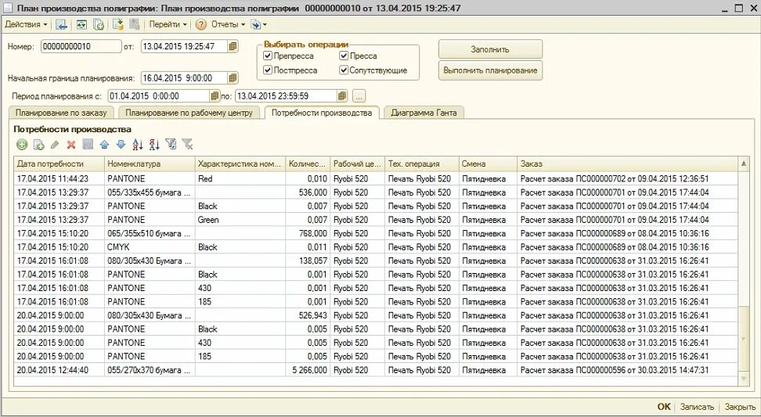Click the period end field 13.04.2015 23:59:59
This screenshot has width=761, height=417.
286,96
